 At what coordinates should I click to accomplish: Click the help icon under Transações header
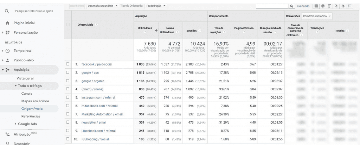pyautogui.click(x=317, y=32)
